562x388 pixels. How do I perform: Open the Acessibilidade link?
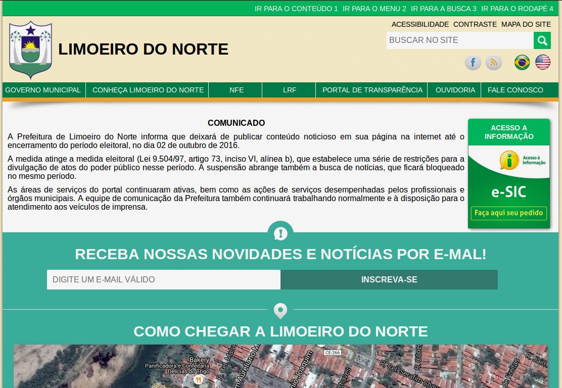pos(420,24)
